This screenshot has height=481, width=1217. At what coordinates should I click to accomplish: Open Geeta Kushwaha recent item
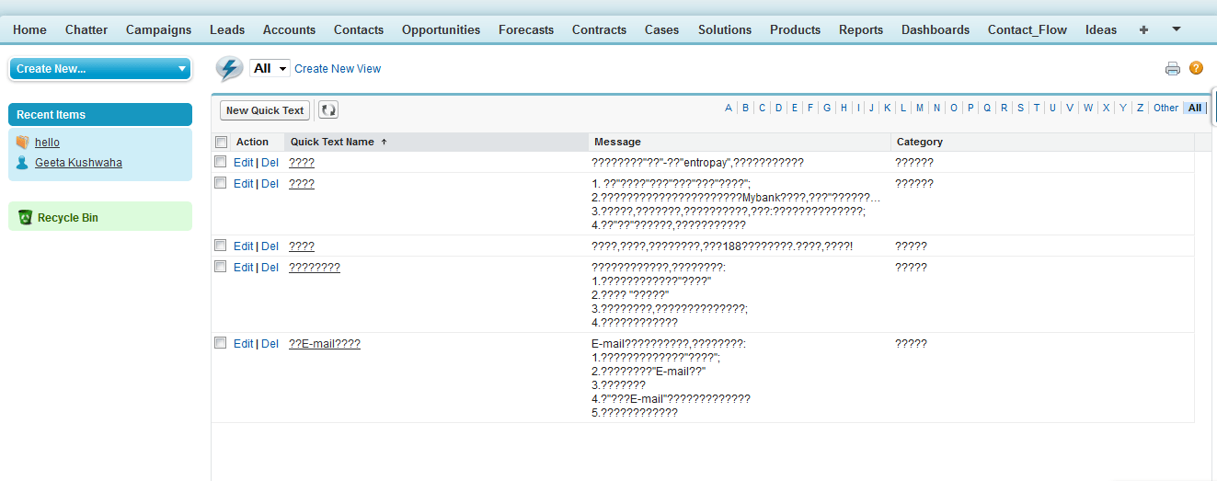click(78, 163)
